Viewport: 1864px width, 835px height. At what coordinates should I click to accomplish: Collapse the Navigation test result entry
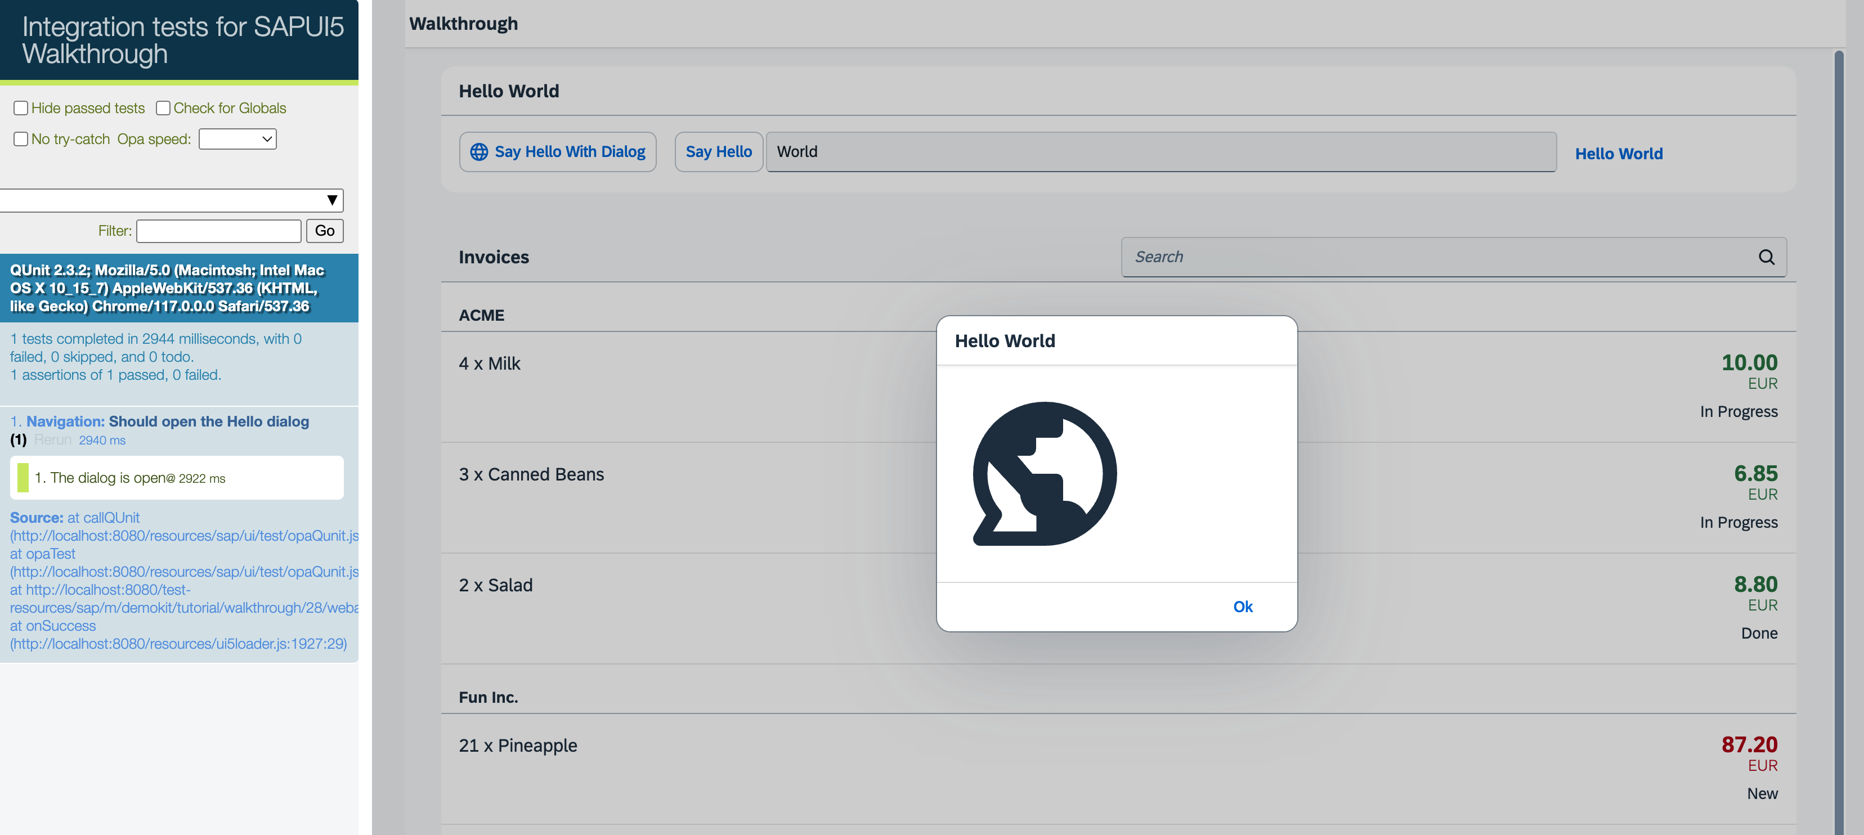[x=167, y=421]
